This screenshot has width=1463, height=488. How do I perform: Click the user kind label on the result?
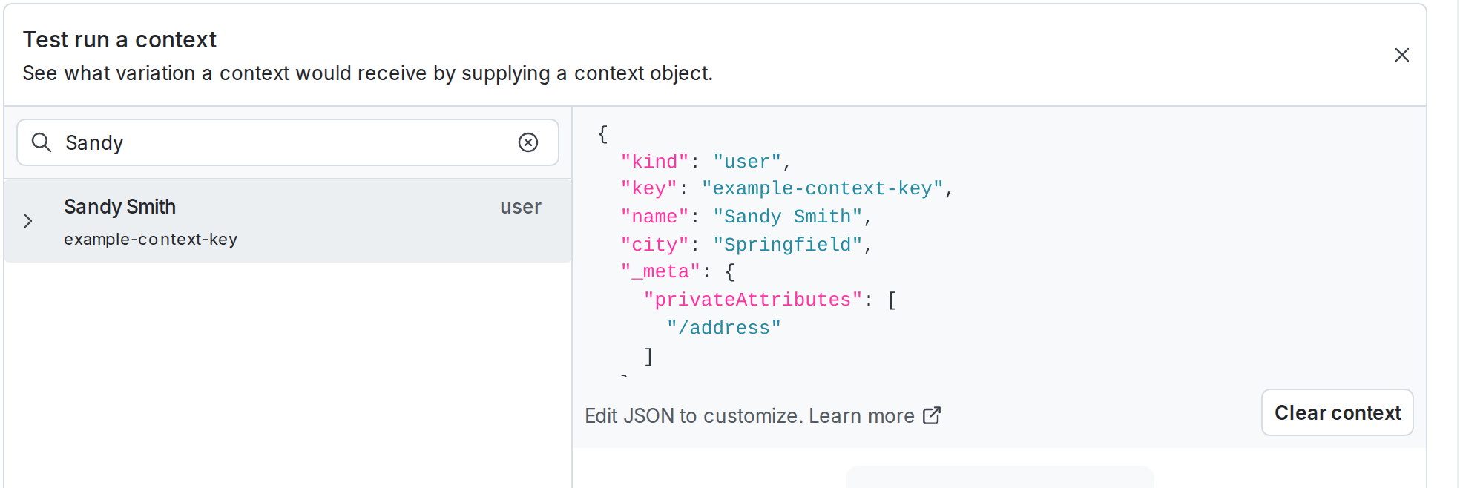[x=520, y=207]
